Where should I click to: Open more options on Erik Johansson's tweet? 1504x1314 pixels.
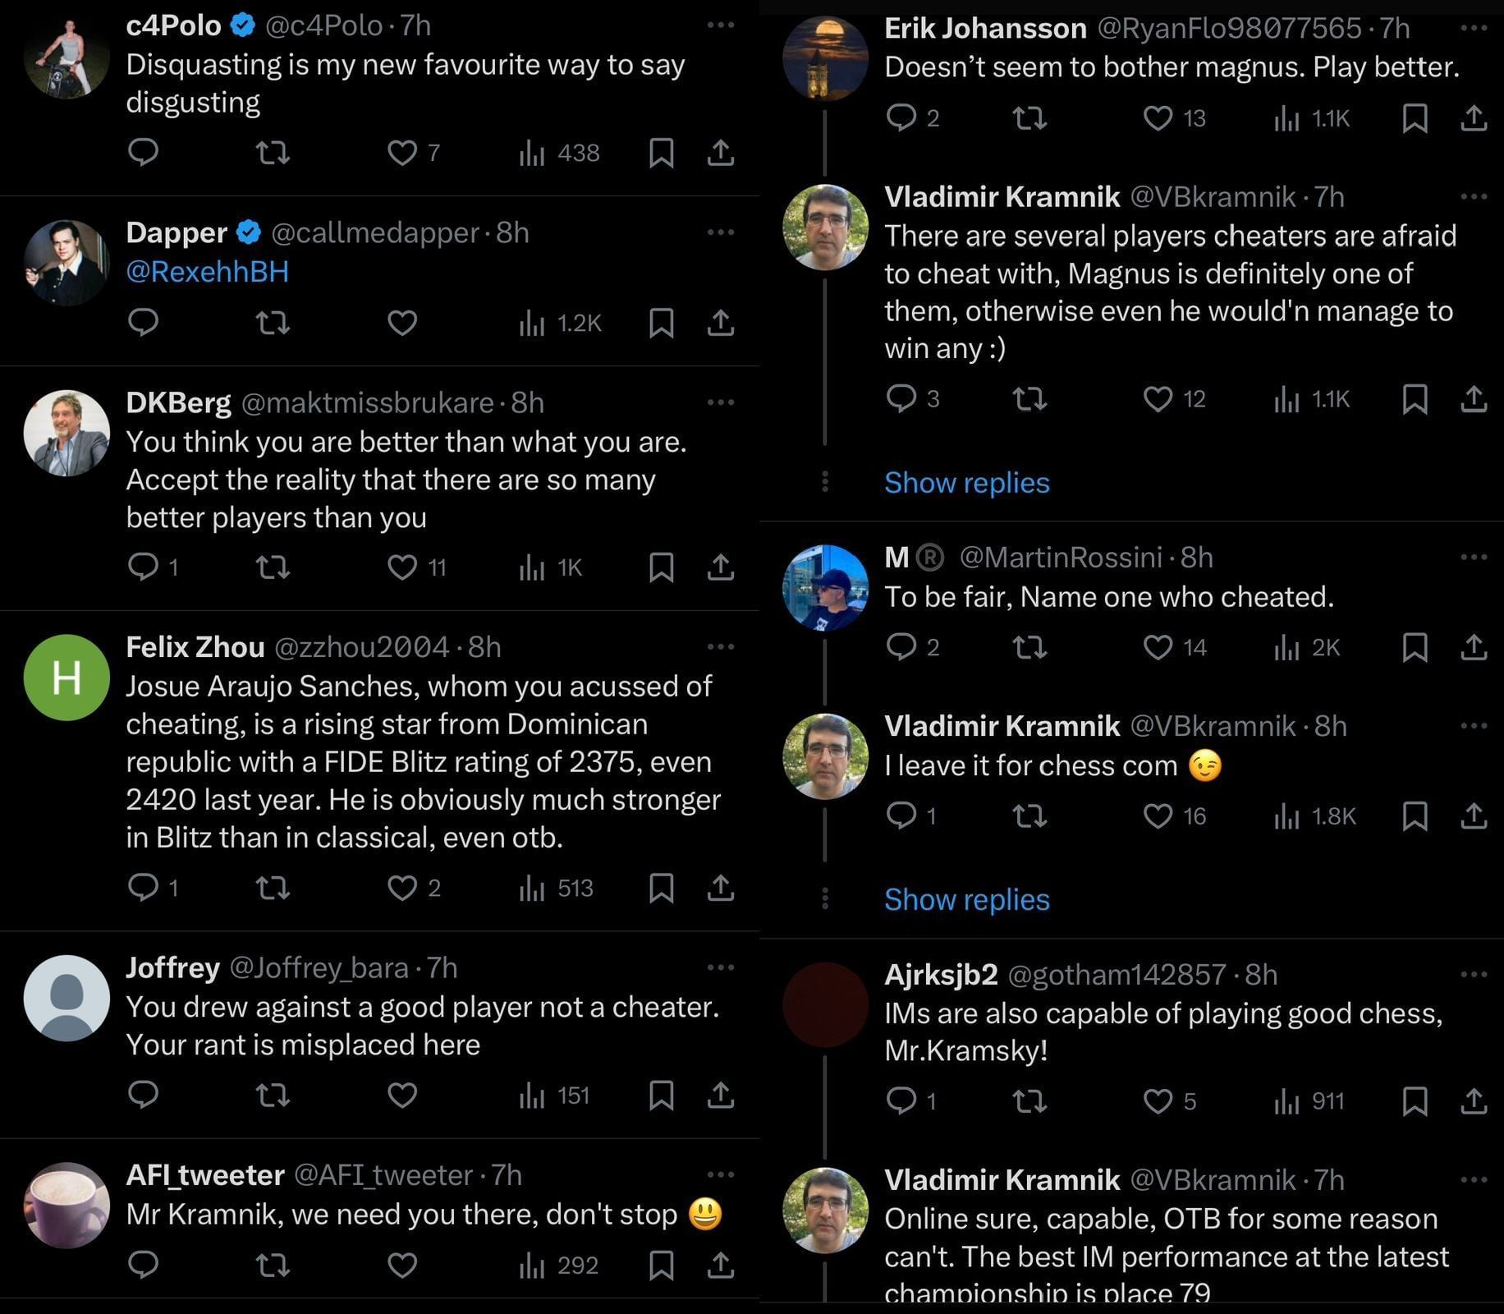[x=1474, y=28]
